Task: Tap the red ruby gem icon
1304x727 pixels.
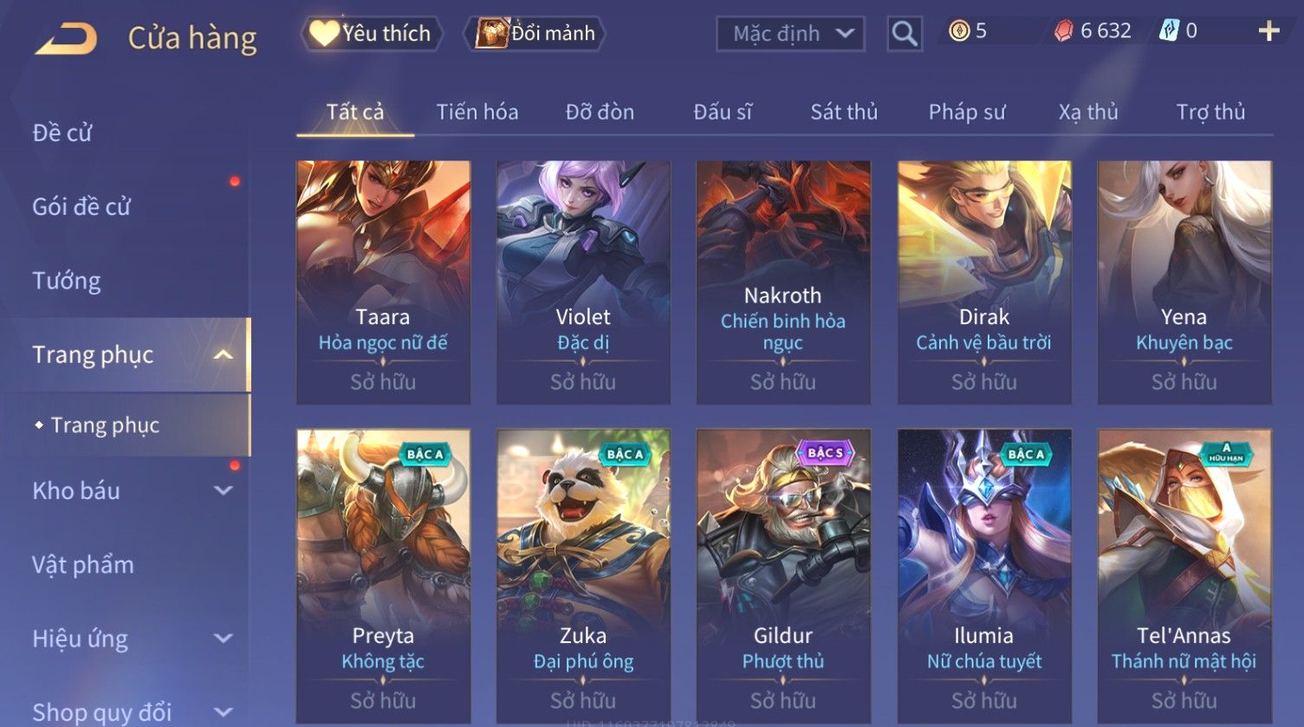Action: (x=1063, y=32)
